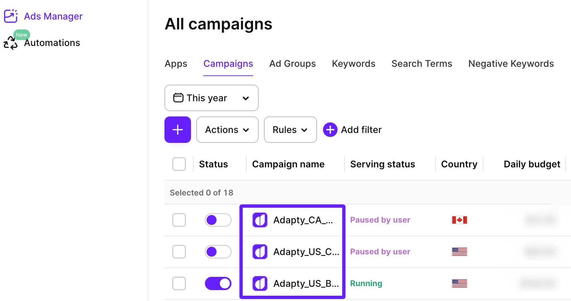Open Automations from the sidebar icon
Image resolution: width=571 pixels, height=301 pixels.
(11, 42)
